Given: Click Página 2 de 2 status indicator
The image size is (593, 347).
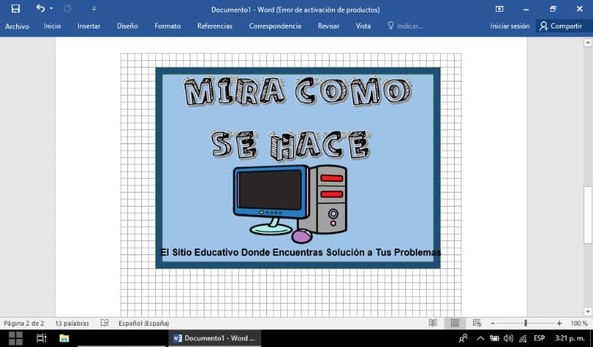Looking at the screenshot, I should 24,323.
